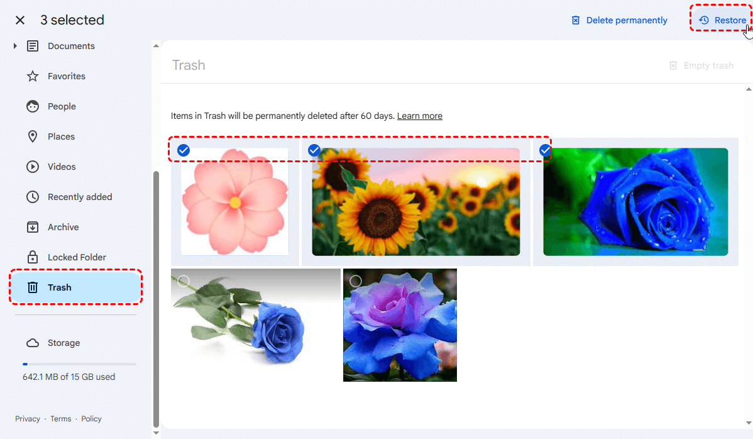This screenshot has width=753, height=439.
Task: Click Delete permanently button
Action: pyautogui.click(x=619, y=20)
